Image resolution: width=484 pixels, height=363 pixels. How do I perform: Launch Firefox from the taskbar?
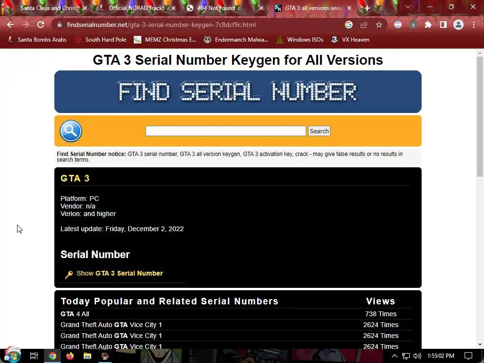tap(70, 356)
